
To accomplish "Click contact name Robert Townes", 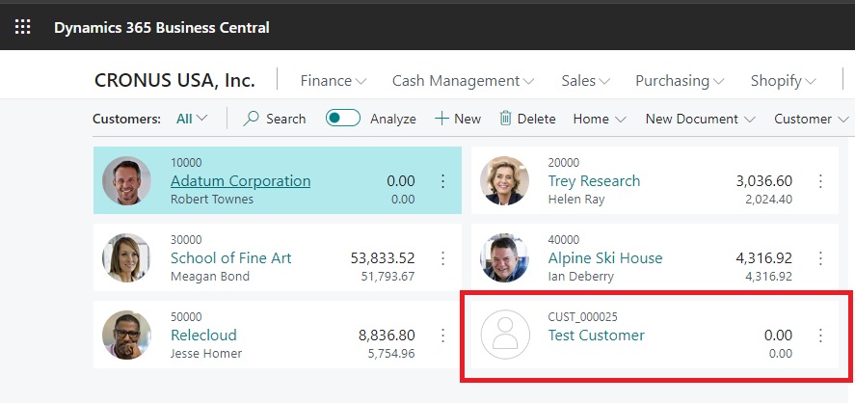I will [212, 199].
